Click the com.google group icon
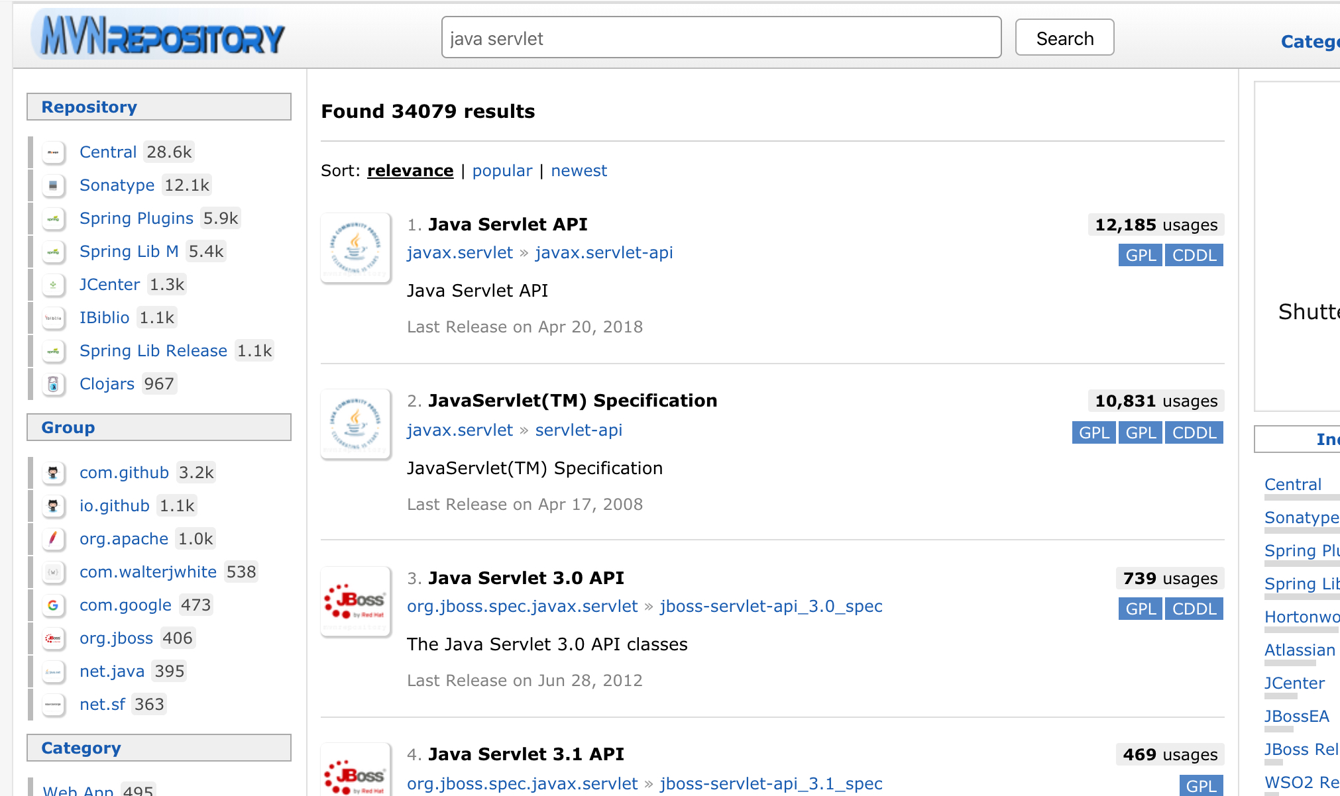The image size is (1340, 796). coord(53,605)
